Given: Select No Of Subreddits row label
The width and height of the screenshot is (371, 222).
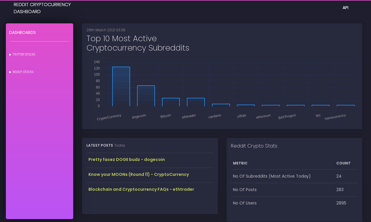Looking at the screenshot, I should pyautogui.click(x=272, y=176).
